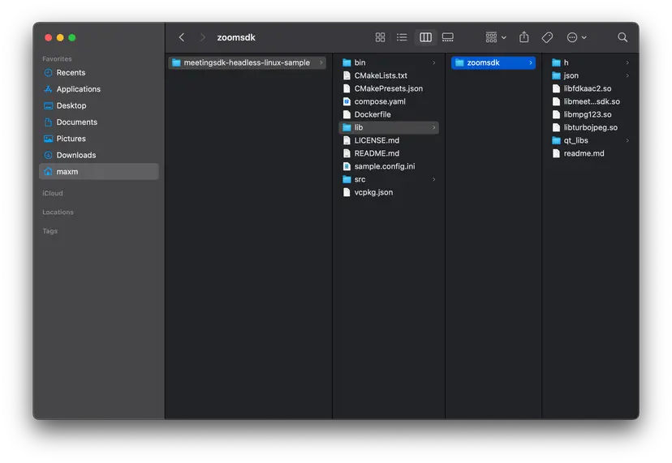Click the Search magnifier icon
The height and width of the screenshot is (463, 672).
point(622,37)
